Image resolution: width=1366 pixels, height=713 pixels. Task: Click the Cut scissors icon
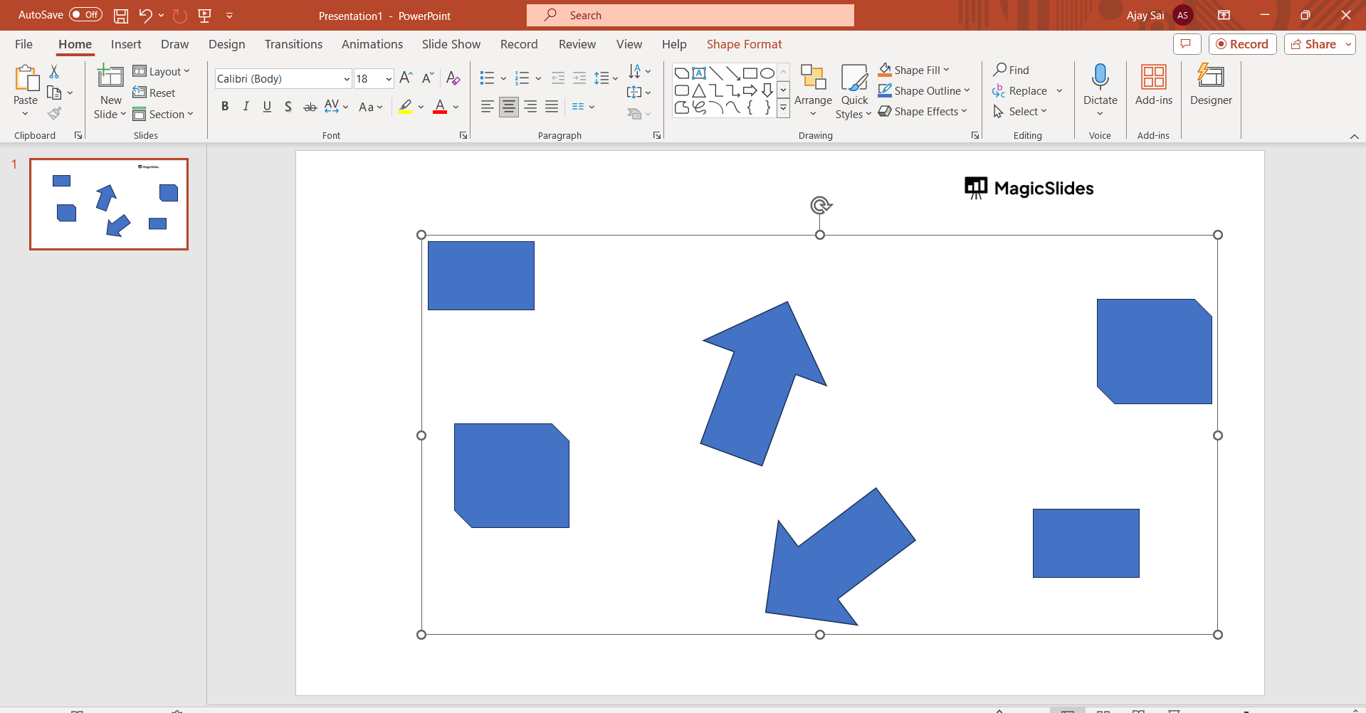54,72
